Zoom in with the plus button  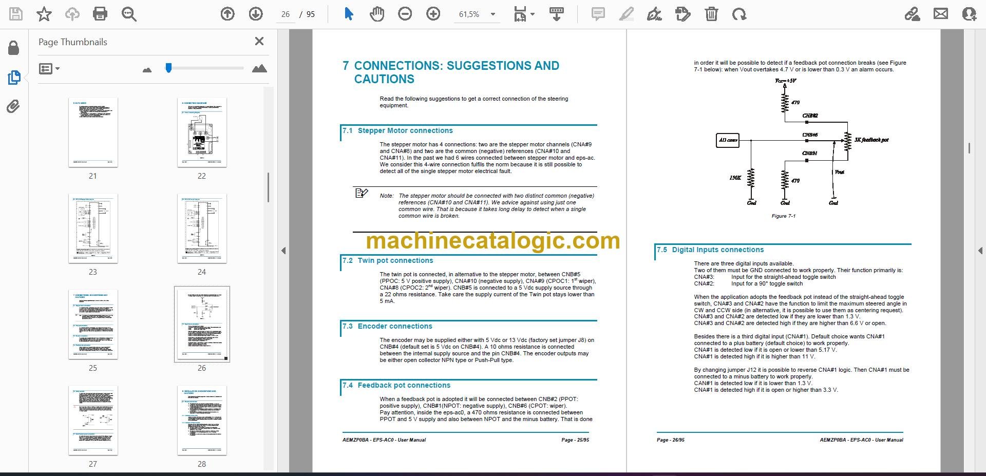click(x=433, y=14)
